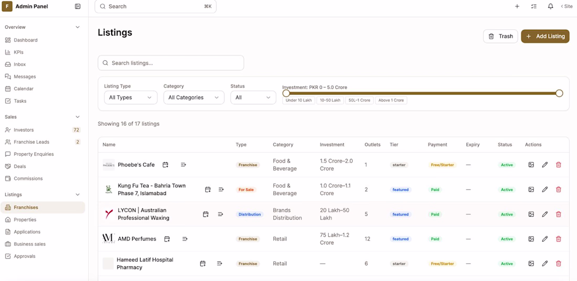
Task: Open the All Categories dropdown
Action: [194, 98]
